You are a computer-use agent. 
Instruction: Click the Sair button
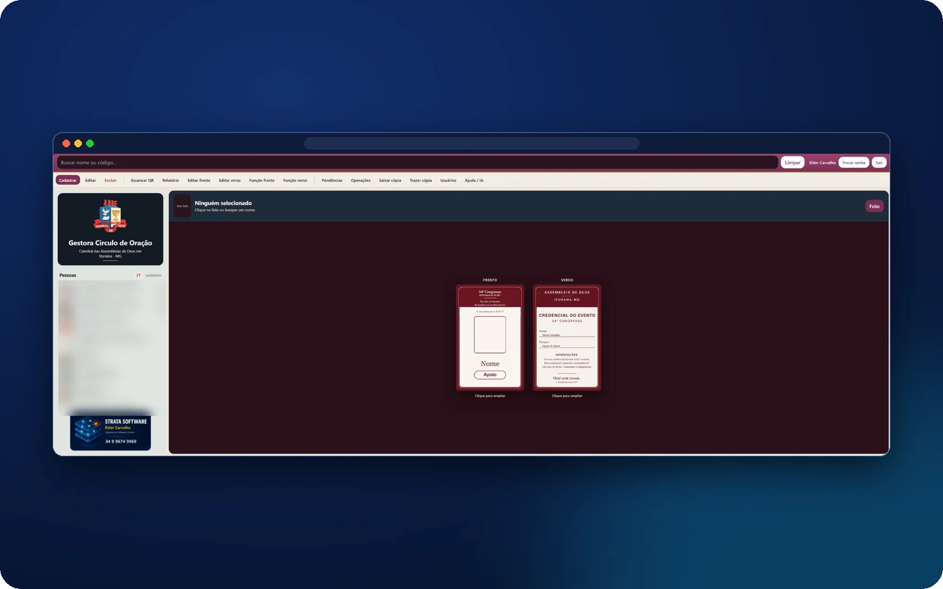tap(879, 163)
